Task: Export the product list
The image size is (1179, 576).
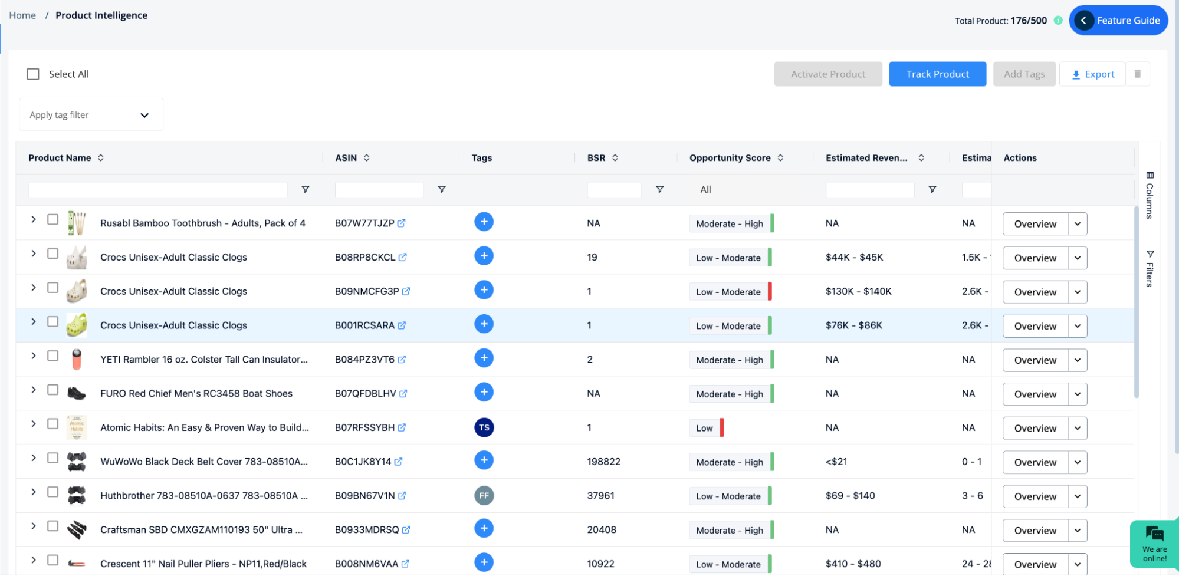Action: [x=1092, y=74]
